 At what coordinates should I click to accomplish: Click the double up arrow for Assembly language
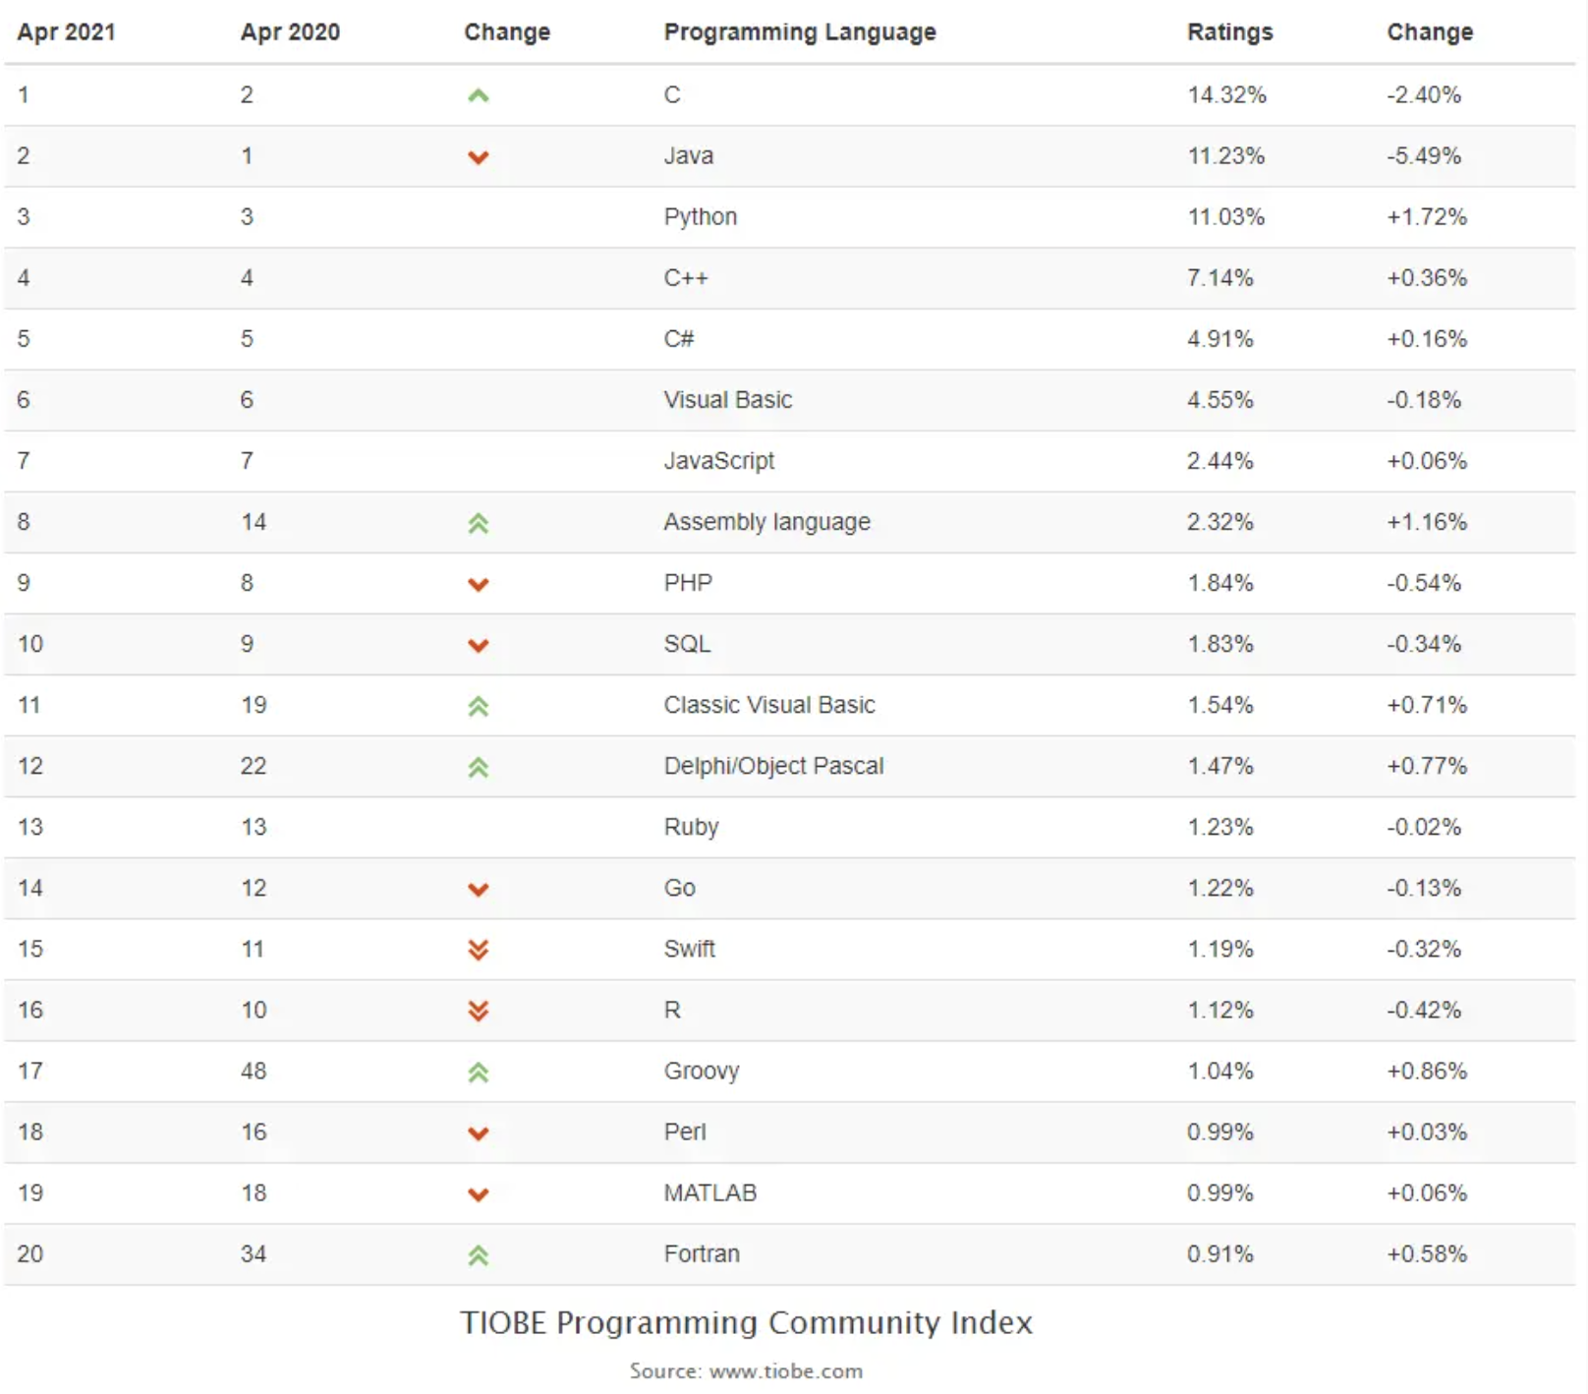[x=479, y=523]
